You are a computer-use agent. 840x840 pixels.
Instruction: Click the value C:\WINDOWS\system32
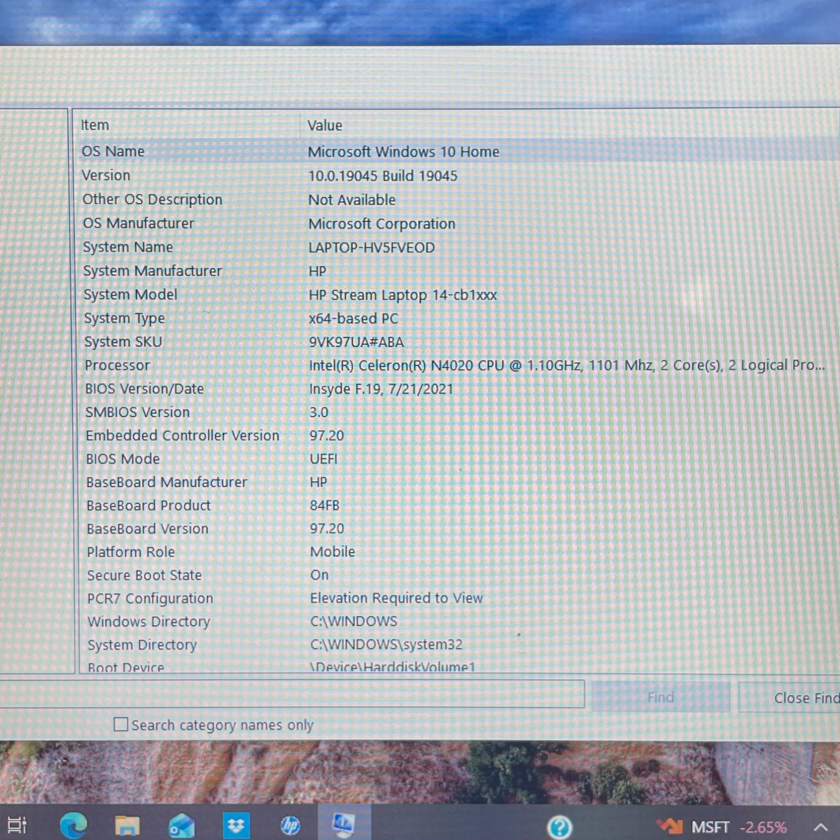pyautogui.click(x=387, y=645)
